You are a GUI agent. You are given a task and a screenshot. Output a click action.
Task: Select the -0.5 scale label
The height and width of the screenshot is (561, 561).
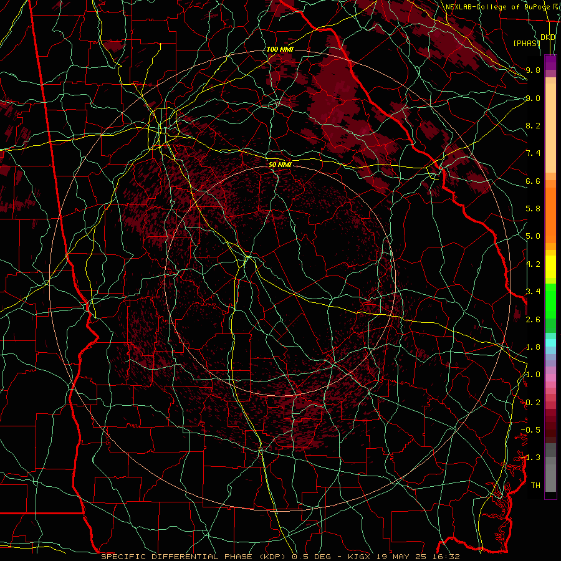[x=530, y=430]
